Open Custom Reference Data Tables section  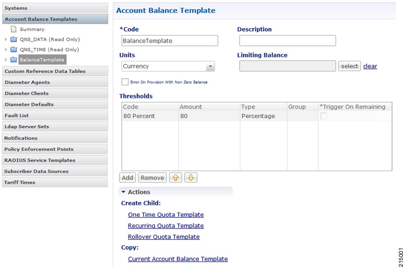click(55, 71)
